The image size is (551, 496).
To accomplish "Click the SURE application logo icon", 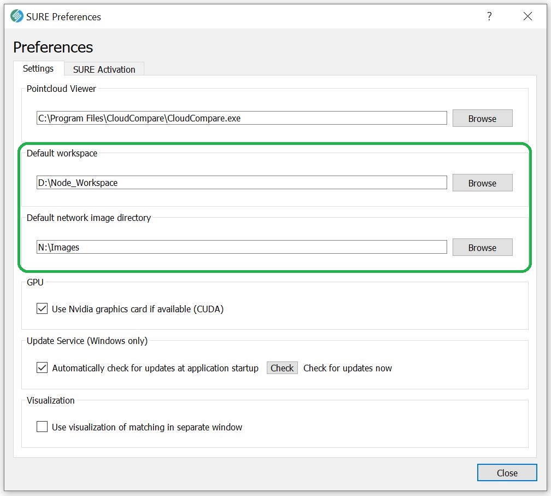I will click(16, 16).
